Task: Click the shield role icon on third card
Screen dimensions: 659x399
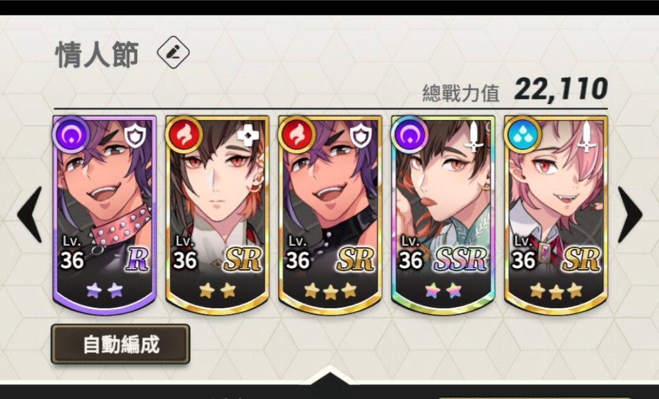Action: click(360, 136)
